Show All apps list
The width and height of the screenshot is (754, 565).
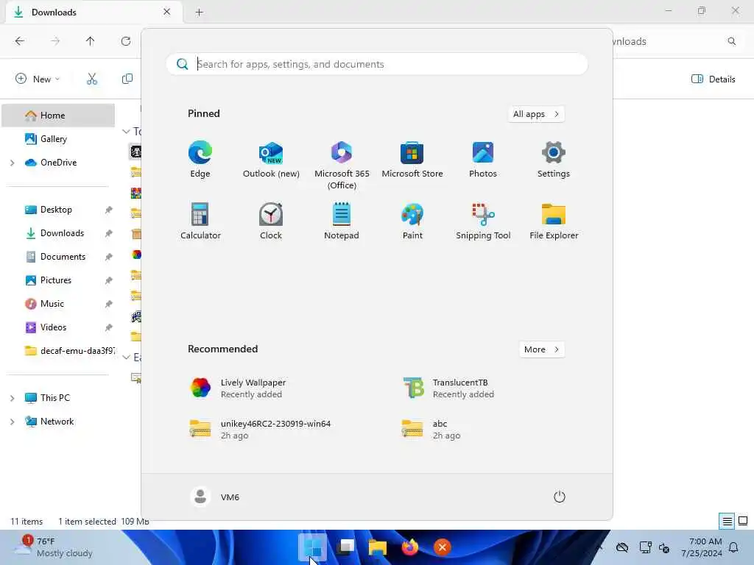pos(536,114)
